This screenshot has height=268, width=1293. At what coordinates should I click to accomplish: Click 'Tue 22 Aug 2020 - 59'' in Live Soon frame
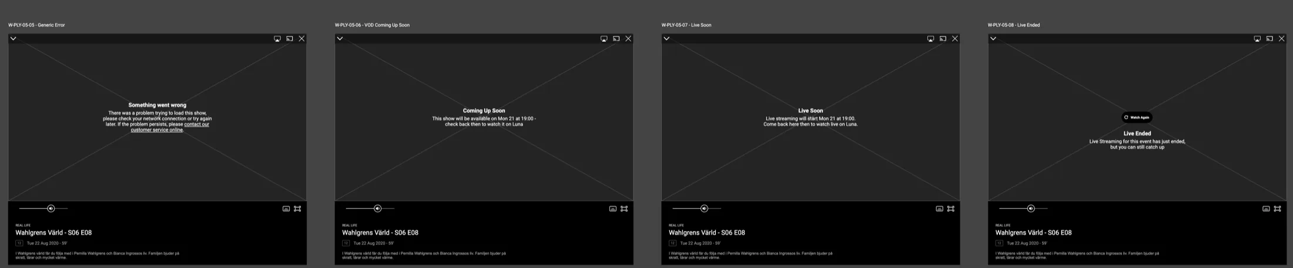tap(701, 243)
